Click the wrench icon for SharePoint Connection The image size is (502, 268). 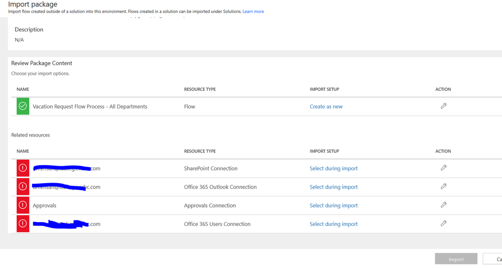pos(443,168)
